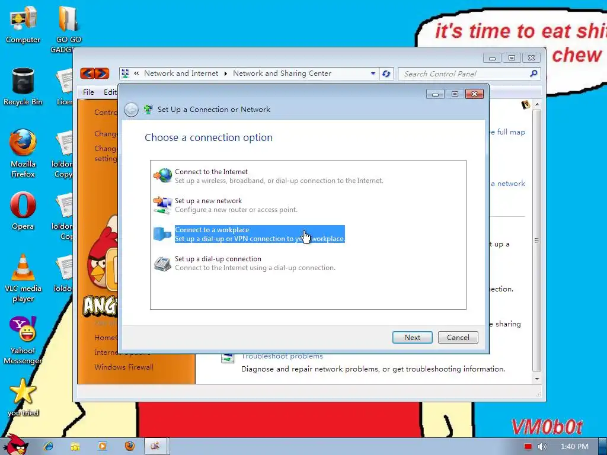607x455 pixels.
Task: Click the Connect to a workplace building icon
Action: click(x=162, y=233)
